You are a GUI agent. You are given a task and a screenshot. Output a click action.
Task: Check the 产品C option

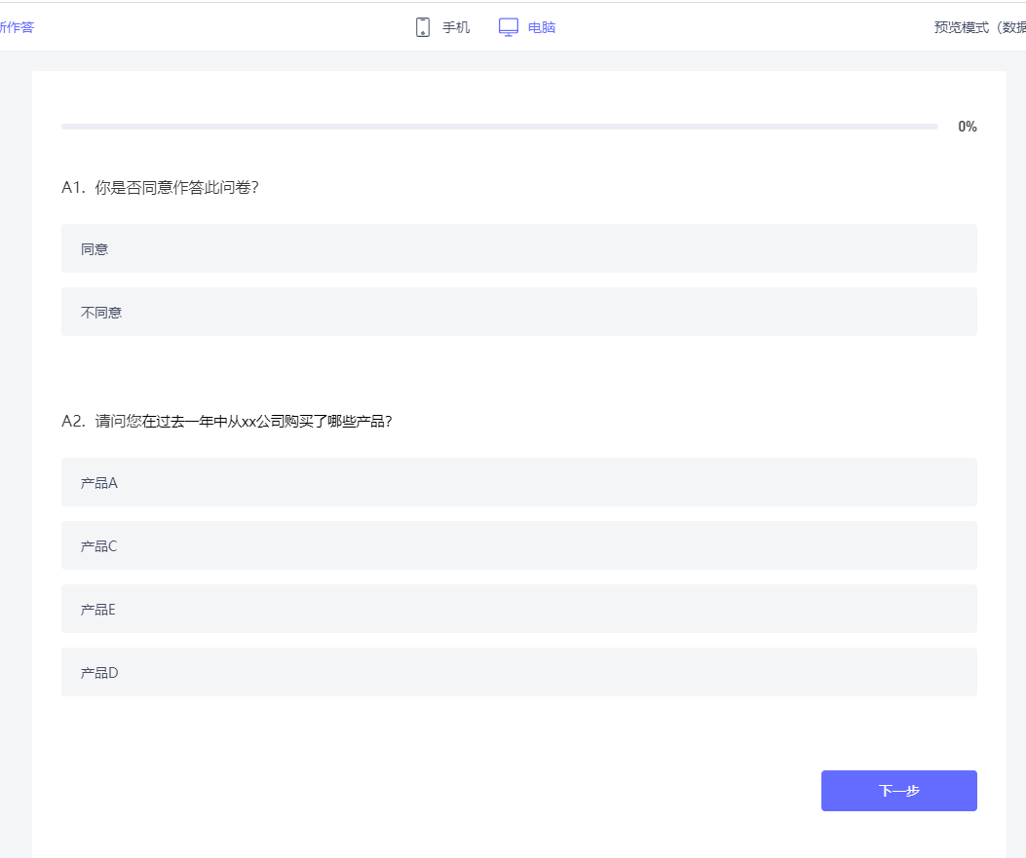518,545
